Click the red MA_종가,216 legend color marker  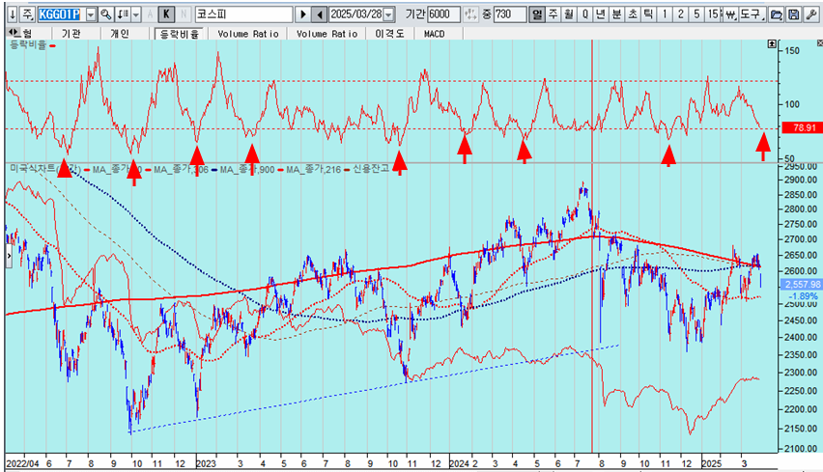click(284, 169)
